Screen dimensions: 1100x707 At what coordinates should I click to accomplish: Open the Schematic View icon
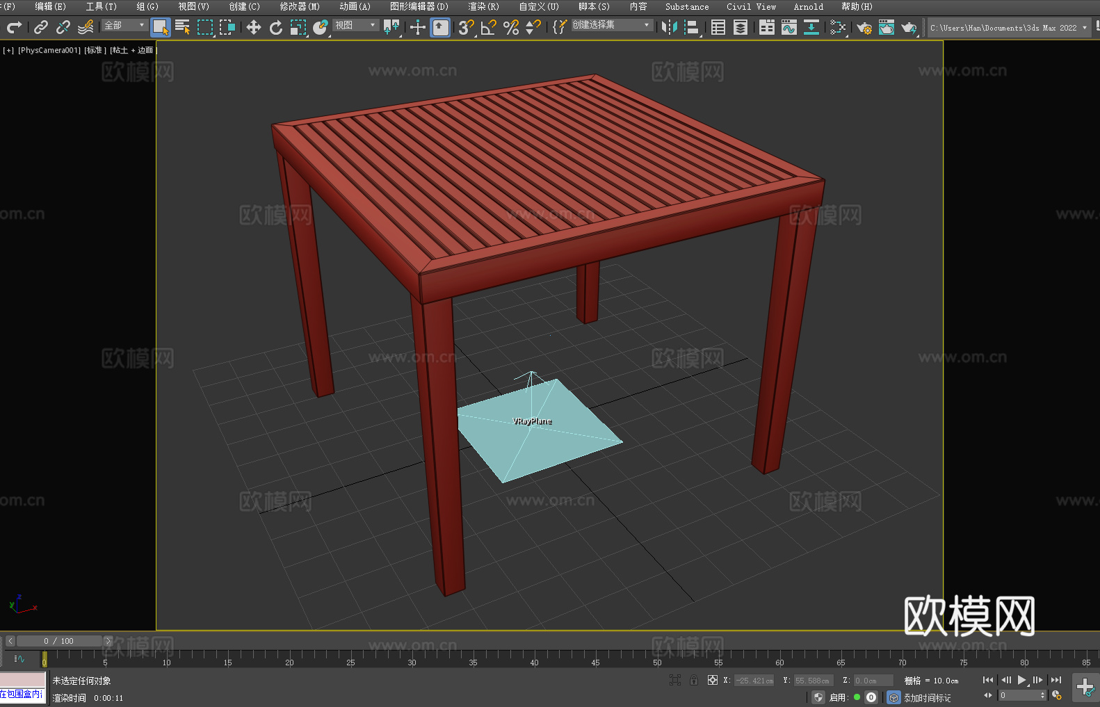click(x=811, y=27)
